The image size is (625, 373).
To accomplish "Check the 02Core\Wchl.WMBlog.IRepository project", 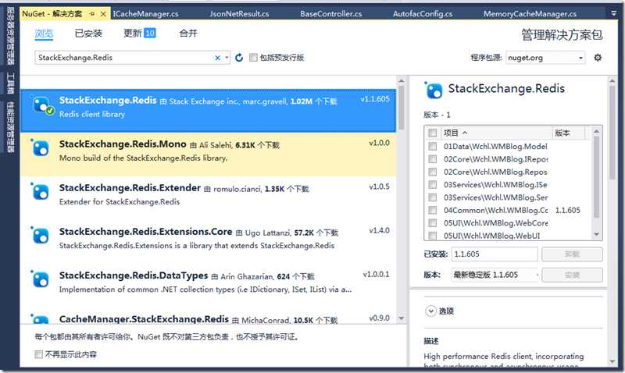I will click(433, 159).
